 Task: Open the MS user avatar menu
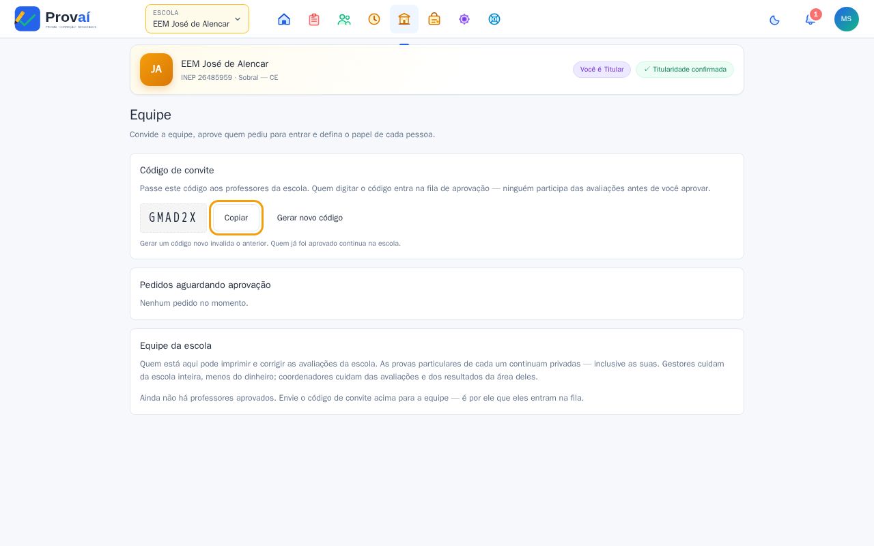[847, 19]
